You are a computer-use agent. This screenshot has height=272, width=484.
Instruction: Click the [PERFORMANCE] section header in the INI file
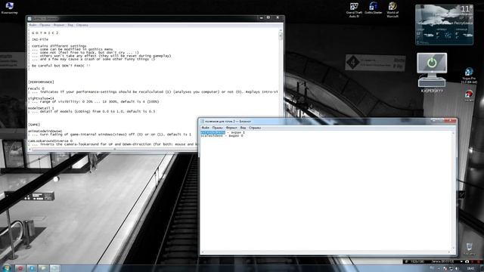click(41, 82)
